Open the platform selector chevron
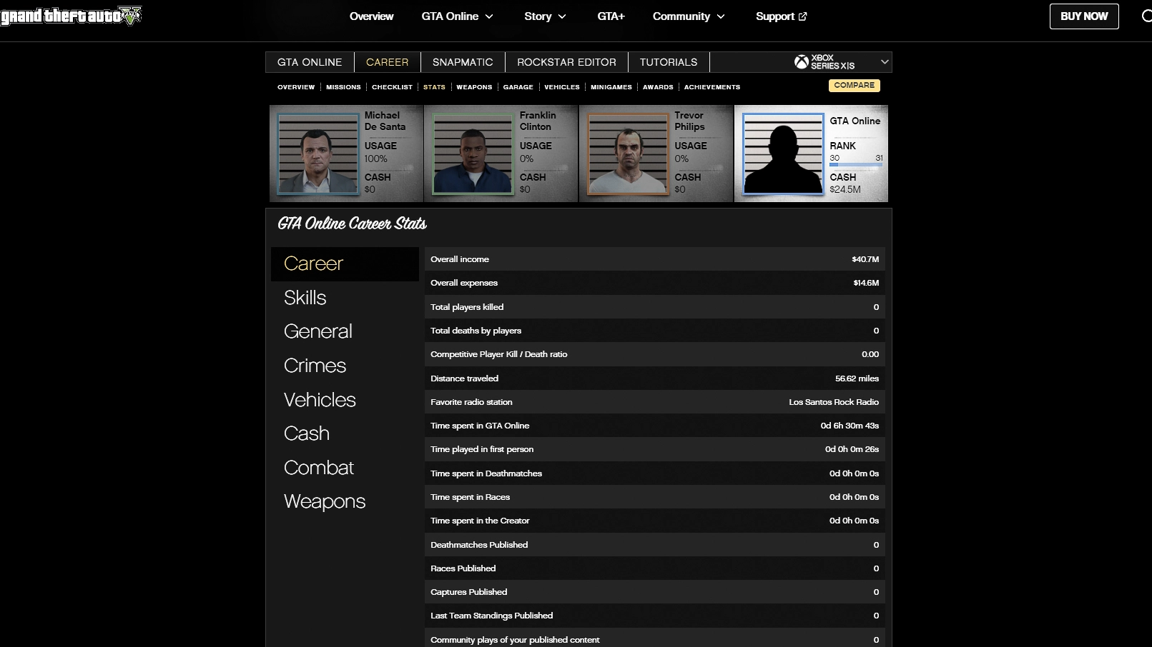The height and width of the screenshot is (647, 1152). point(885,62)
